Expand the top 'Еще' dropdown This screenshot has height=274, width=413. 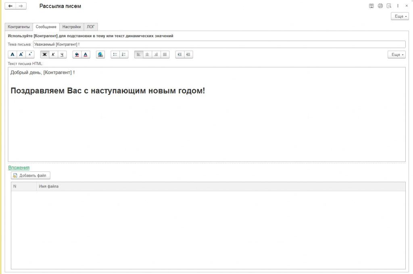400,16
